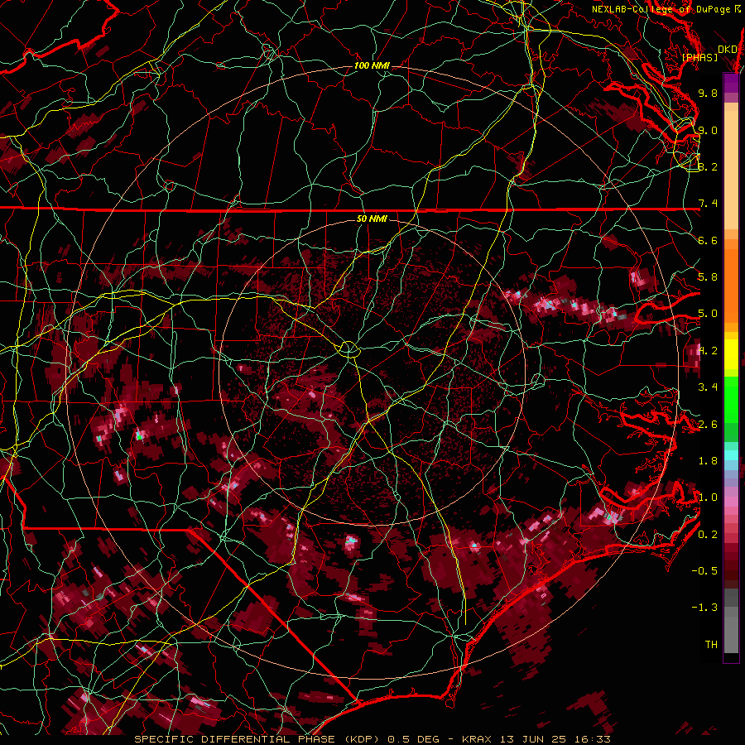Click the yellow segment of the color bar
The height and width of the screenshot is (745, 745).
pyautogui.click(x=731, y=354)
